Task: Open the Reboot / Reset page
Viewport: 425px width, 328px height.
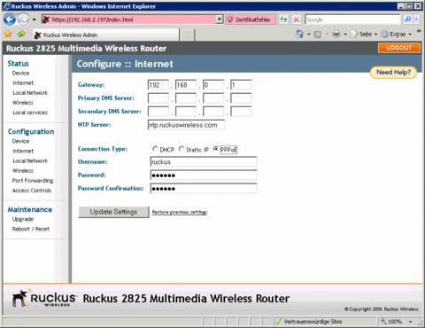Action: click(x=31, y=229)
